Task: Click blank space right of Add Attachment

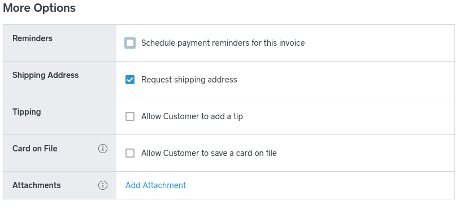Action: point(319,185)
